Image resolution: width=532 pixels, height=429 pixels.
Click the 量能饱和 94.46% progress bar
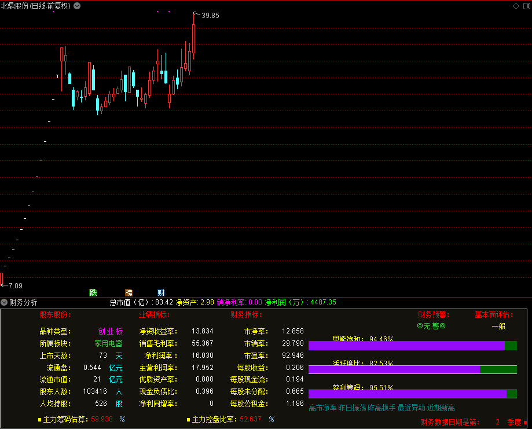tap(413, 346)
